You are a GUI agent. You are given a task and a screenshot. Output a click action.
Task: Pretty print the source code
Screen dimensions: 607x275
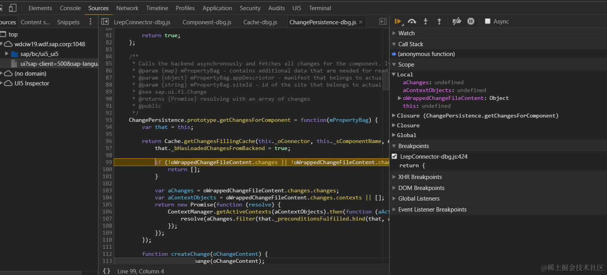106,271
